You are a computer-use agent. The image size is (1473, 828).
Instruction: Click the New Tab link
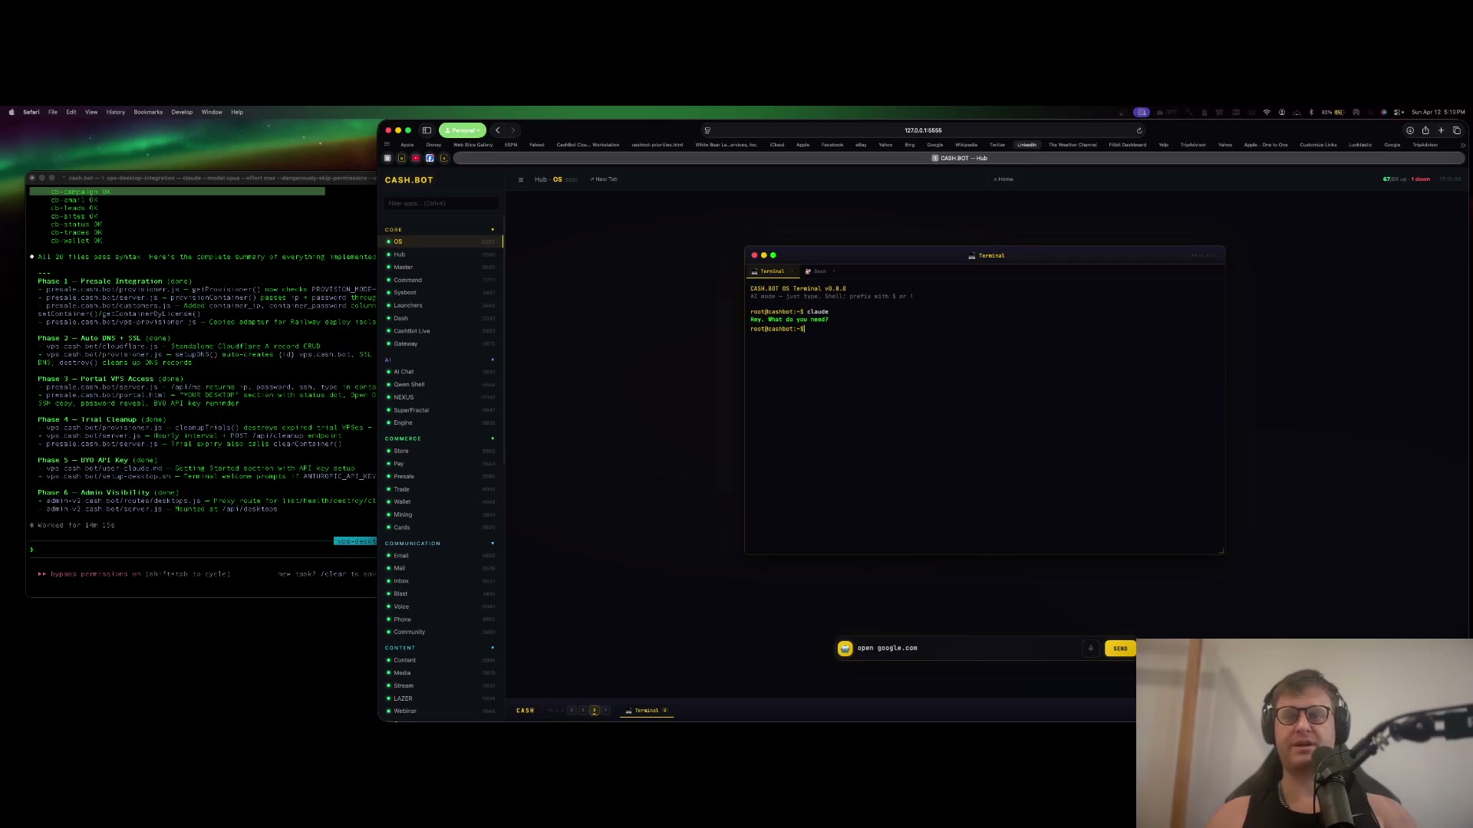pos(605,179)
